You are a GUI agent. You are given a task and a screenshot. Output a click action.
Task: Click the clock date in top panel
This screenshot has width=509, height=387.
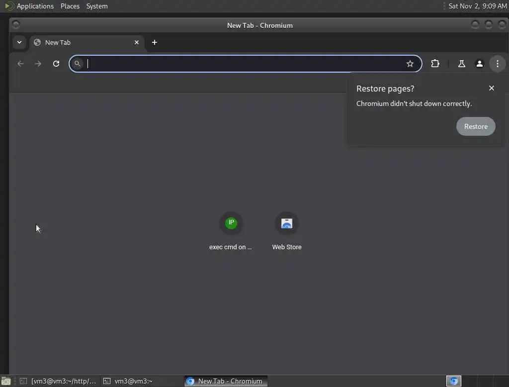[x=477, y=6]
